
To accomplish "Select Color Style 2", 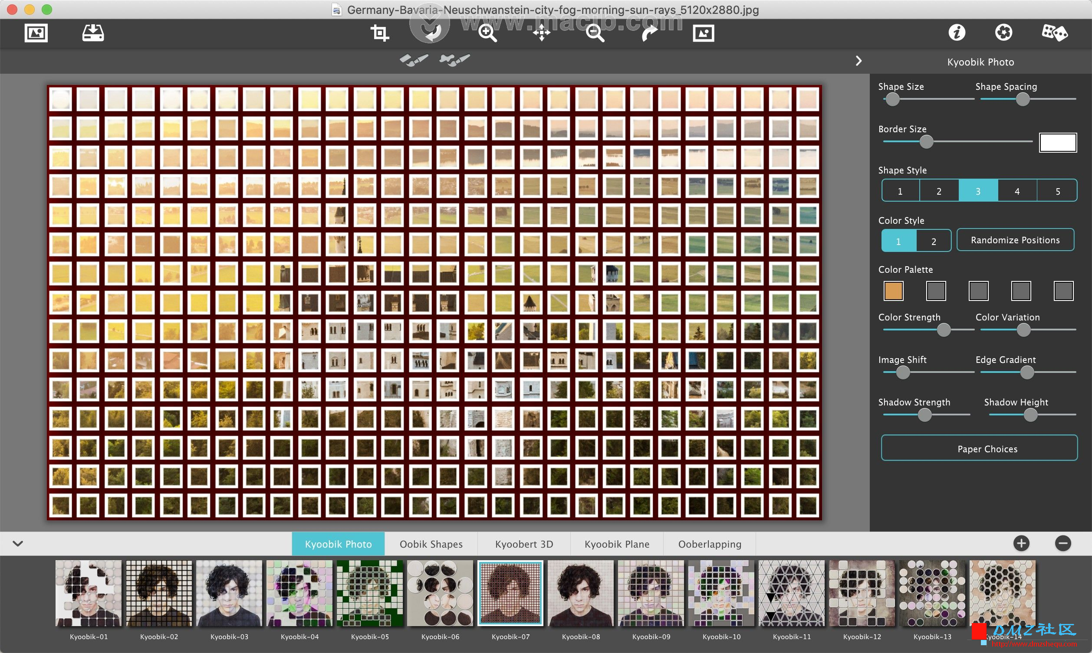I will pos(934,241).
